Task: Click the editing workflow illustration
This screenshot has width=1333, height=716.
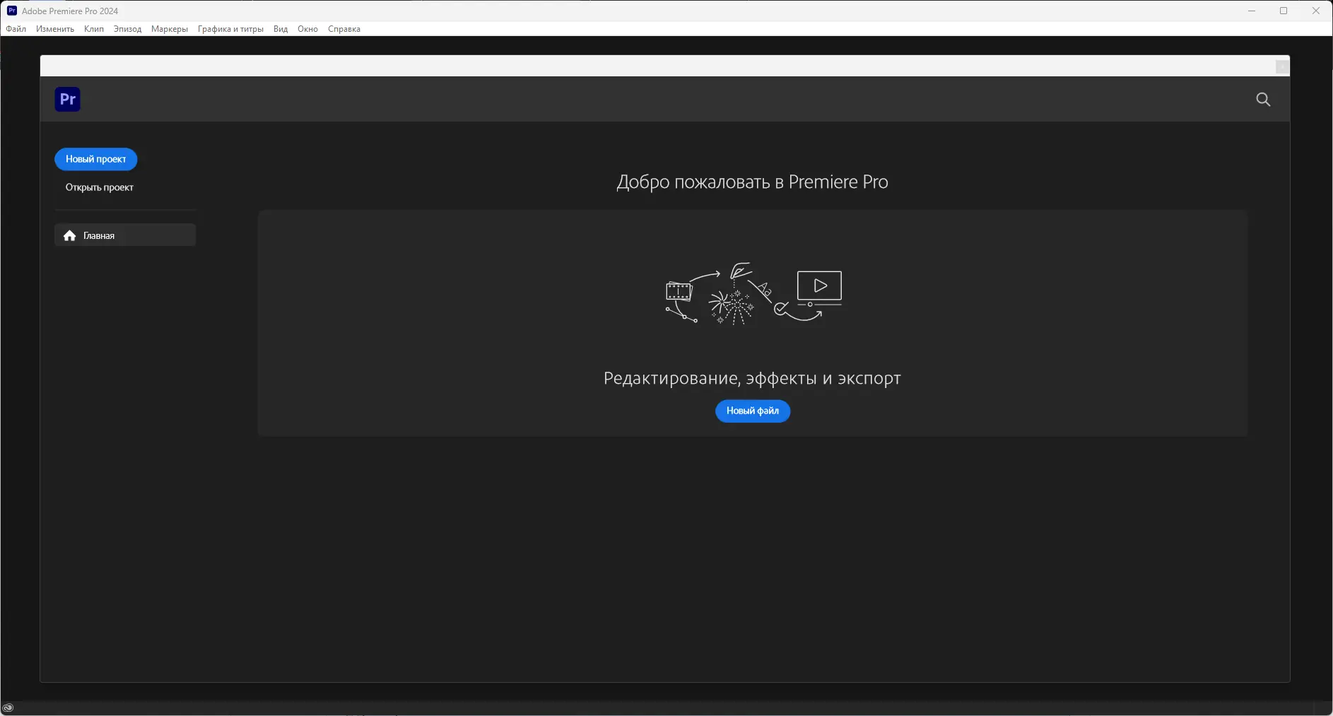Action: tap(753, 293)
